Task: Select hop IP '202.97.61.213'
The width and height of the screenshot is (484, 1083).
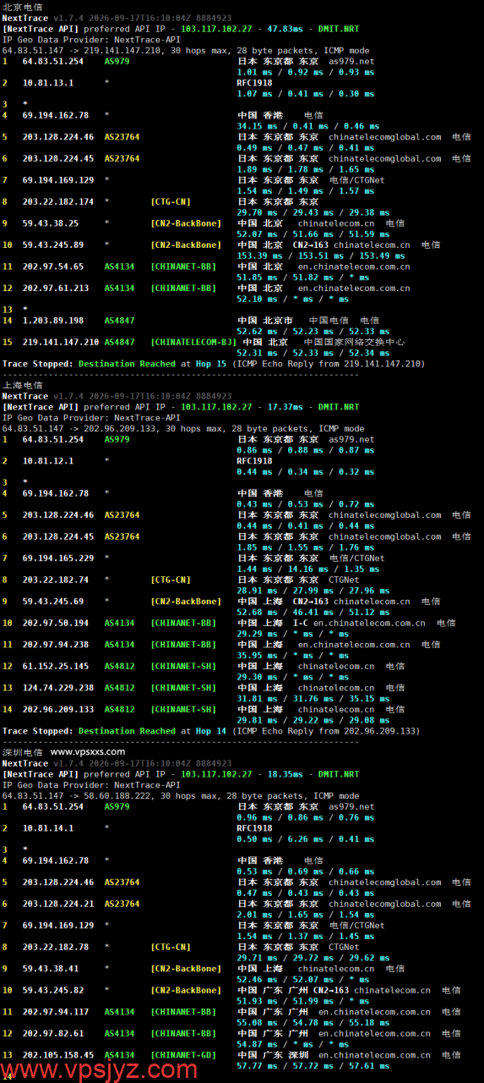Action: 56,288
